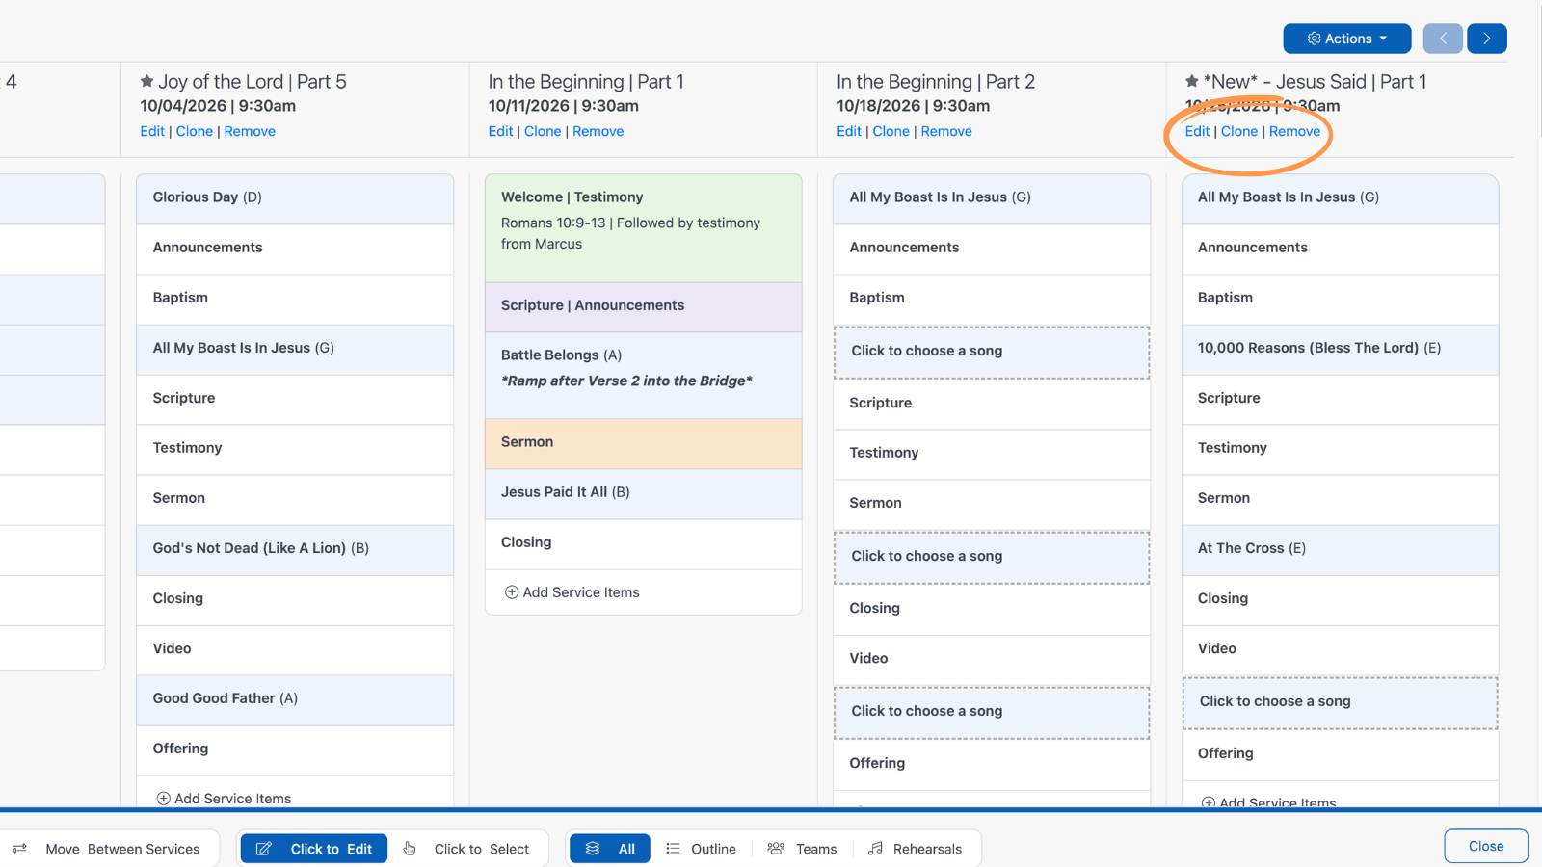This screenshot has width=1542, height=867.
Task: Clone the Jesus Said Part 1 plan
Action: pyautogui.click(x=1239, y=131)
